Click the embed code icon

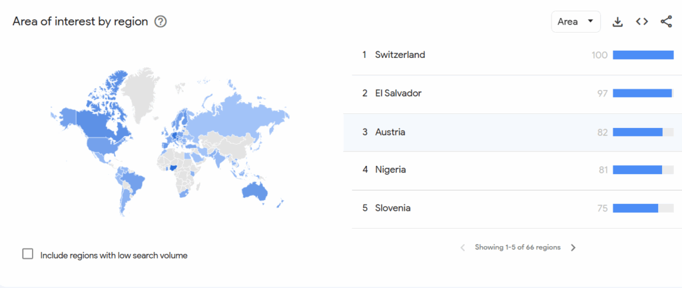pyautogui.click(x=641, y=21)
